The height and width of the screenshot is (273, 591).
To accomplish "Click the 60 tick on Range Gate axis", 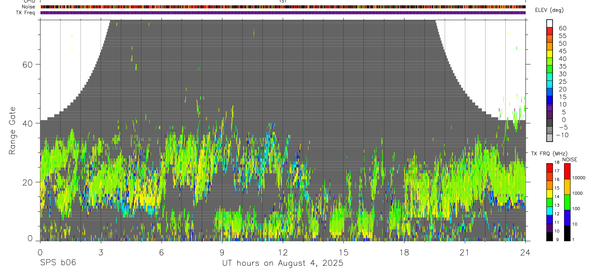I will pos(28,64).
